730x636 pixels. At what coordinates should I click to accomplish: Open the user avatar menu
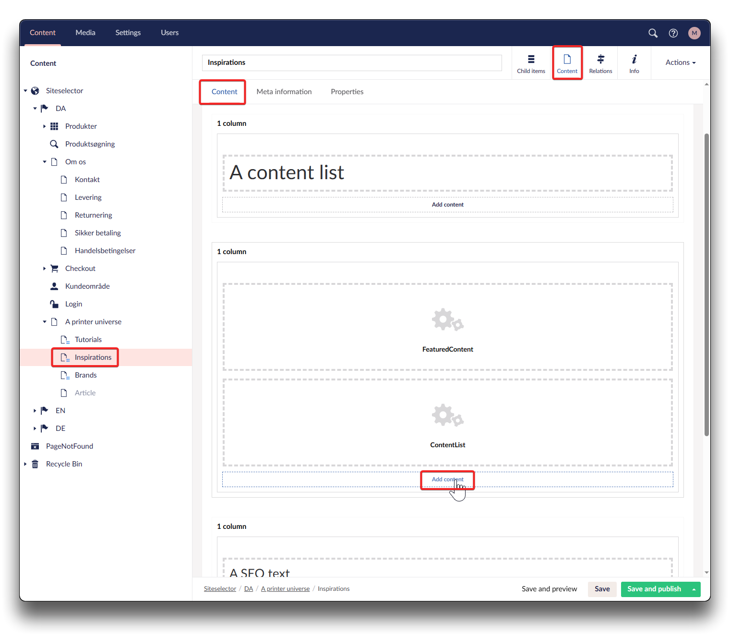(694, 33)
